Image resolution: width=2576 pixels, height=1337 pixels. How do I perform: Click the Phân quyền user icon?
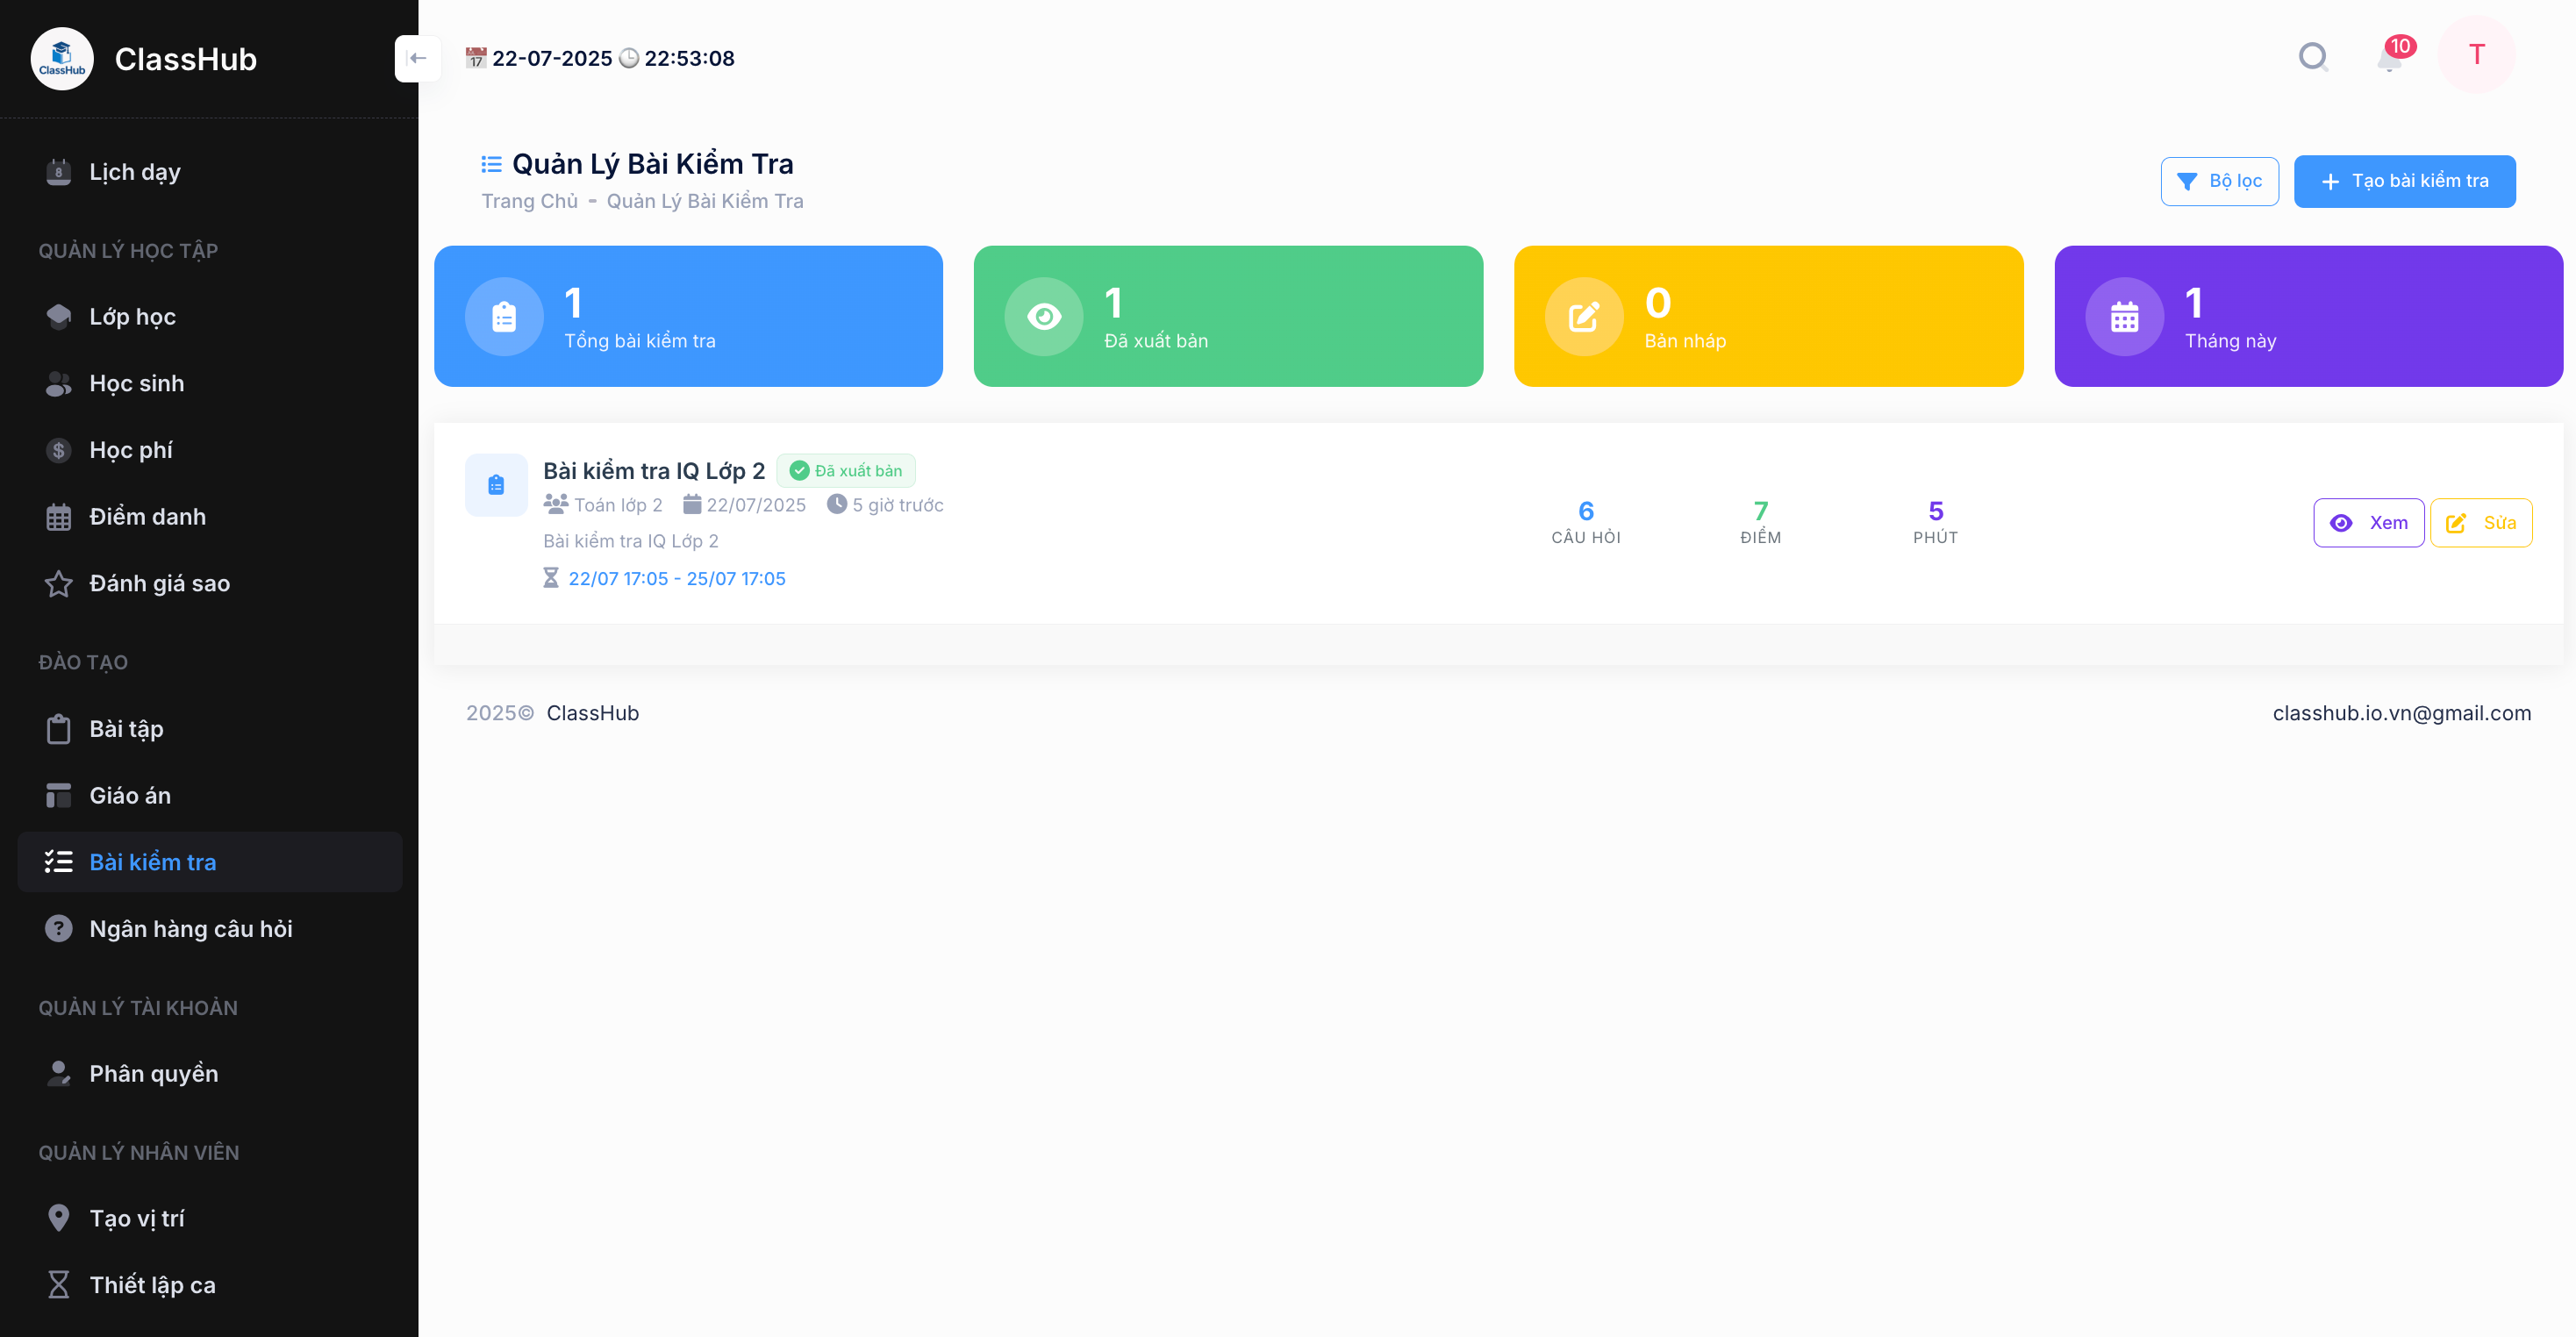(x=59, y=1073)
